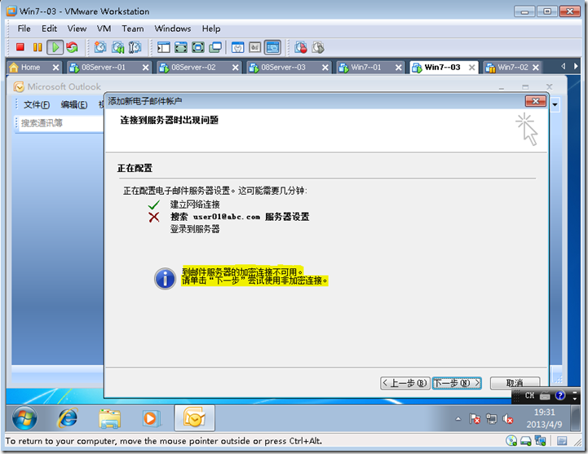Click the 搜索 user01@abc.com 服务器设置 line
Viewport: 588px width, 454px height.
pos(240,217)
